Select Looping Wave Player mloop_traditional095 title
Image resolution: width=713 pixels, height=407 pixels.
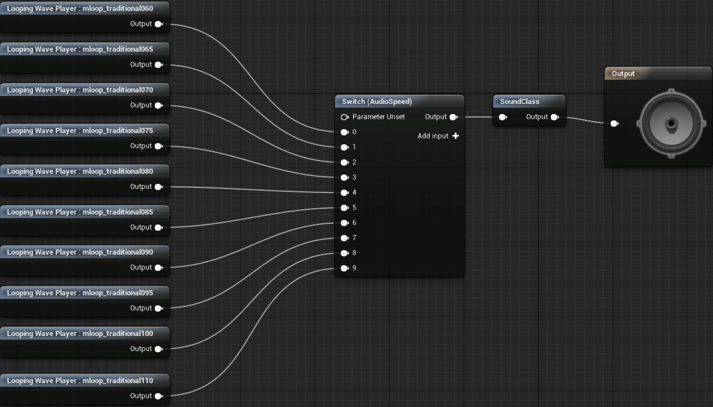pyautogui.click(x=80, y=293)
